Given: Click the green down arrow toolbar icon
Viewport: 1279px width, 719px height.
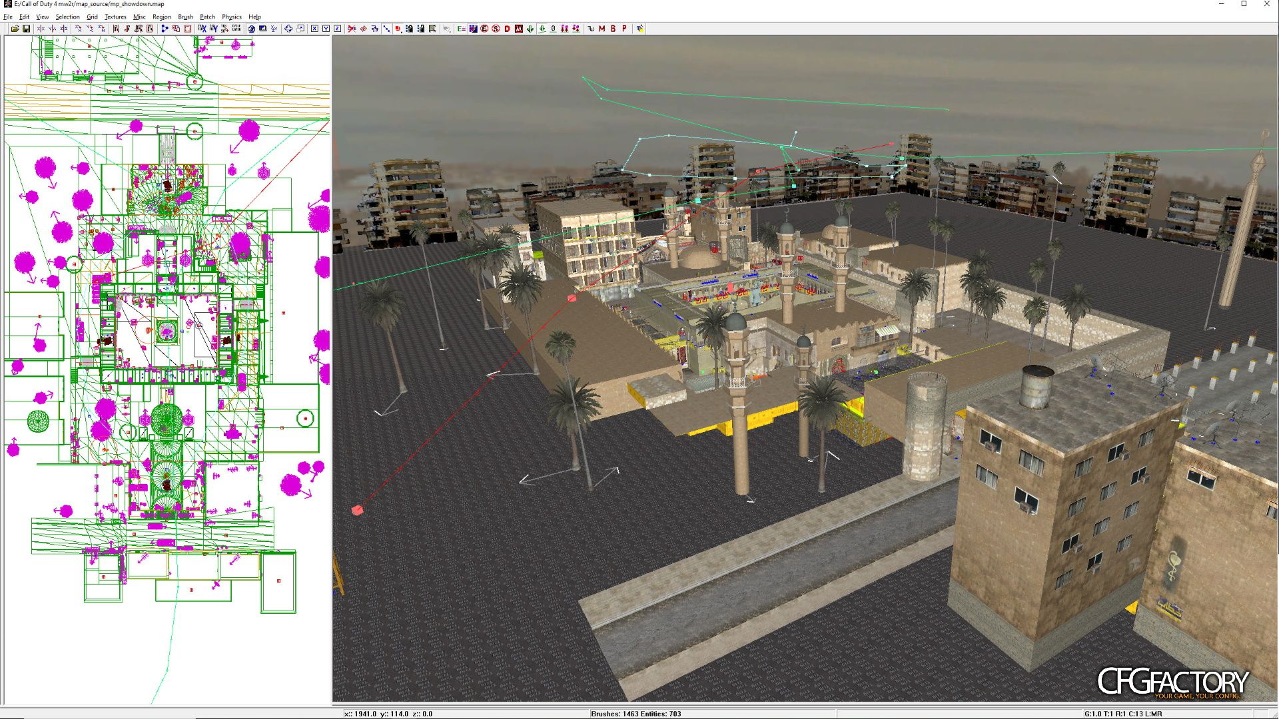Looking at the screenshot, I should click(x=530, y=29).
